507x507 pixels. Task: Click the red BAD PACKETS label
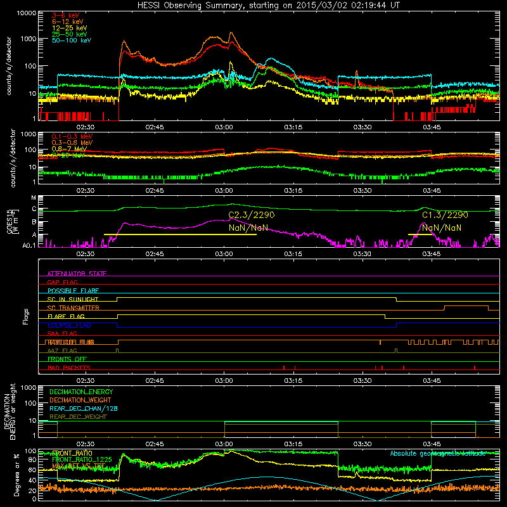click(69, 368)
